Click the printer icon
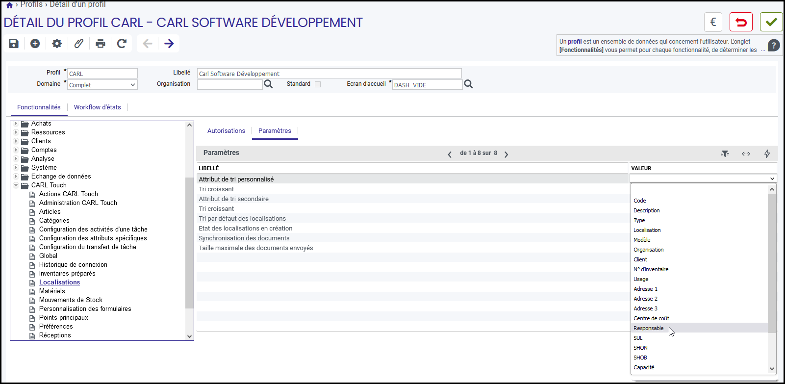This screenshot has width=785, height=384. coord(101,44)
